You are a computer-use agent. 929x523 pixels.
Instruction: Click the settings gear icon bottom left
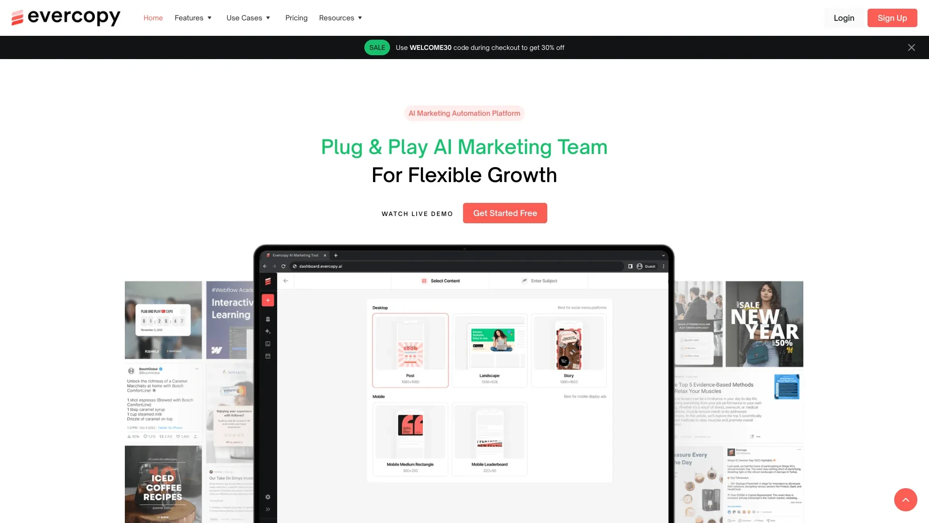click(x=268, y=497)
